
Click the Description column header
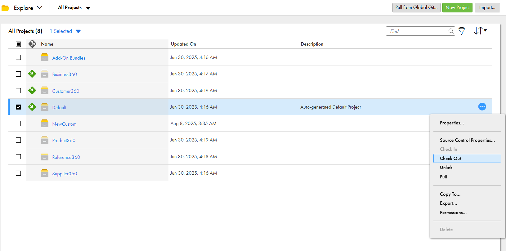pyautogui.click(x=312, y=44)
